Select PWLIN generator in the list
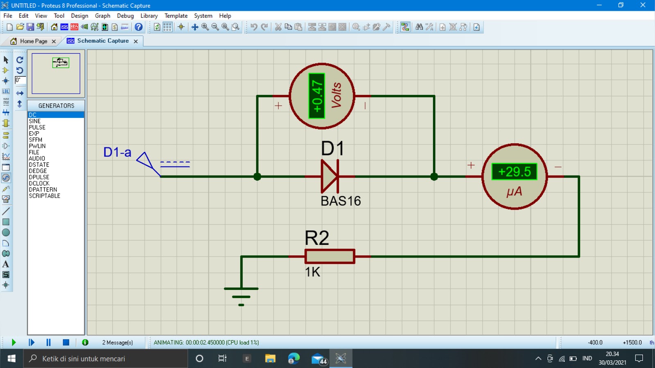The height and width of the screenshot is (368, 655). click(56, 146)
